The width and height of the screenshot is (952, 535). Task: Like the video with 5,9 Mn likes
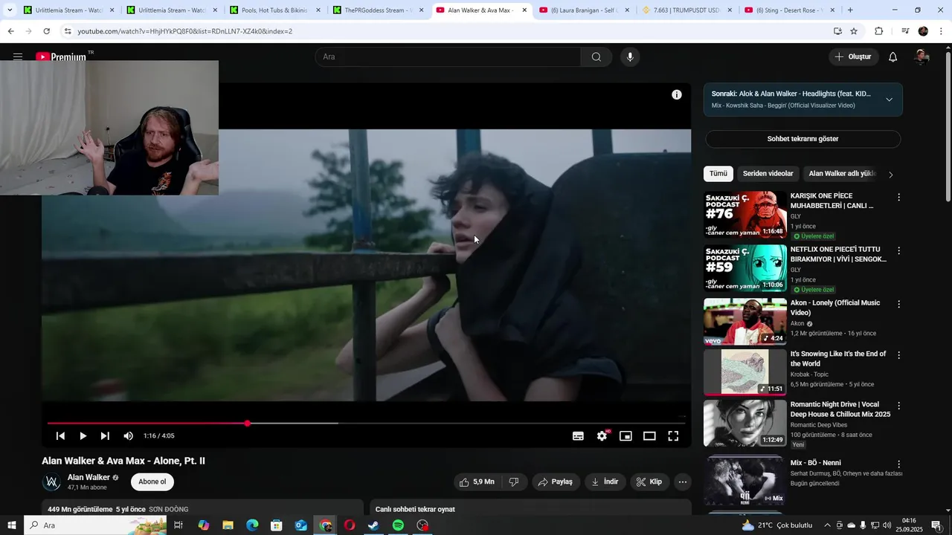[x=476, y=482]
